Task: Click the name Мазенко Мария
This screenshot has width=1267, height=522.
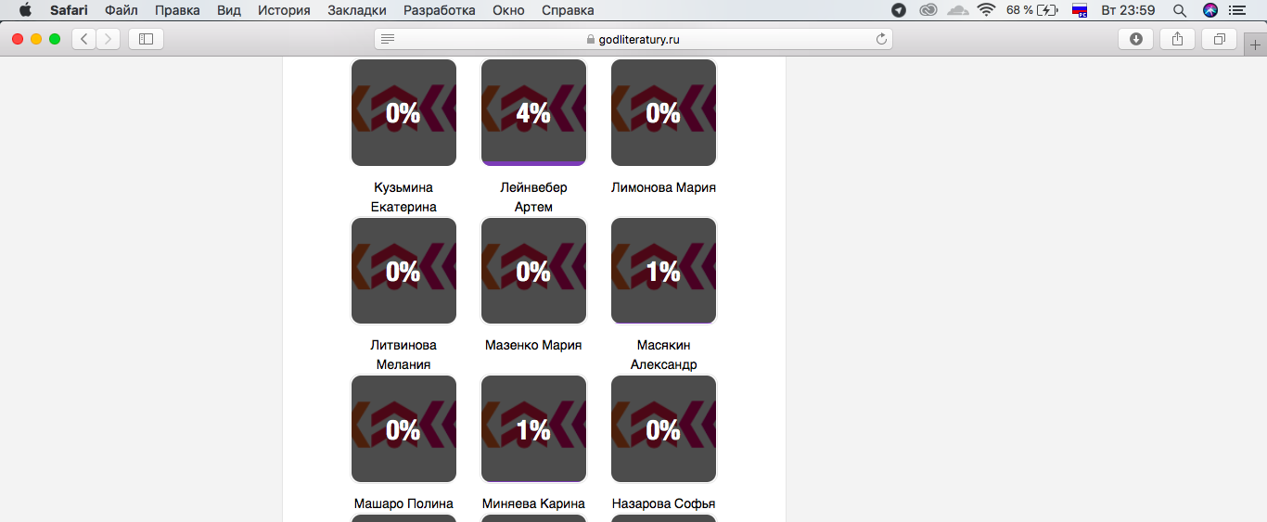Action: tap(533, 345)
